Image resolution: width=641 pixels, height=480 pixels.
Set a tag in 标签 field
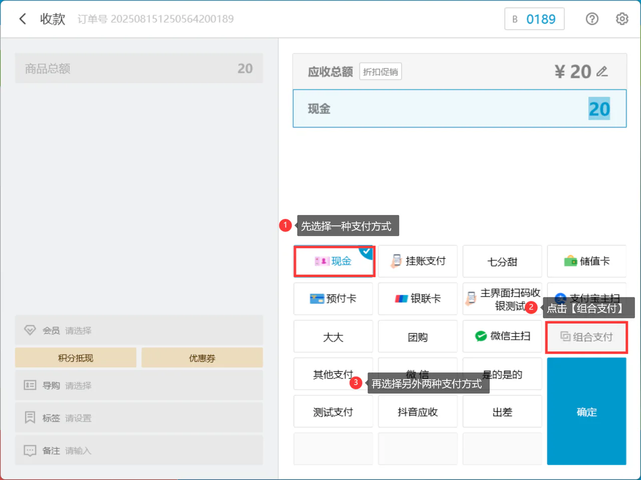pos(139,418)
